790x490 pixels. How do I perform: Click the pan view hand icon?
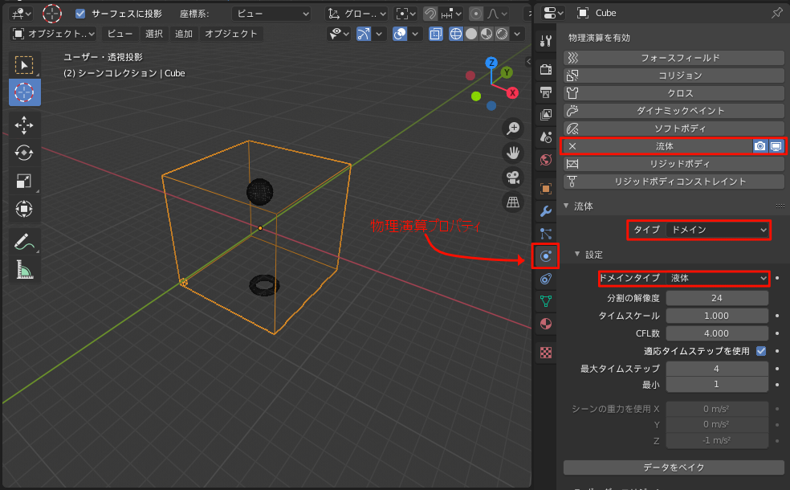pos(513,153)
